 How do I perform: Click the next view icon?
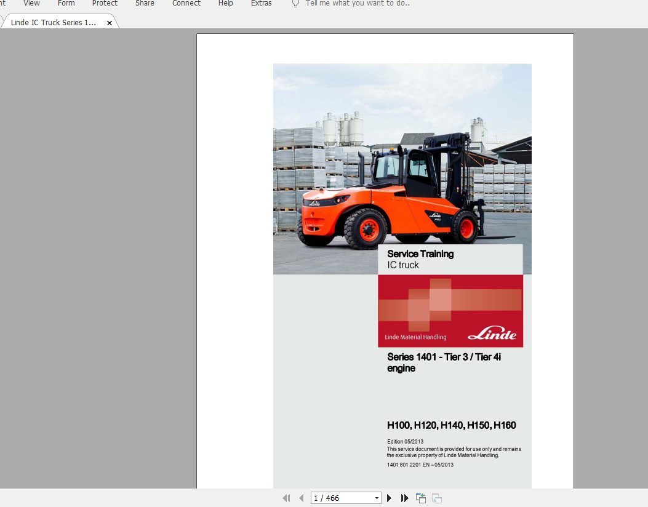pyautogui.click(x=437, y=498)
